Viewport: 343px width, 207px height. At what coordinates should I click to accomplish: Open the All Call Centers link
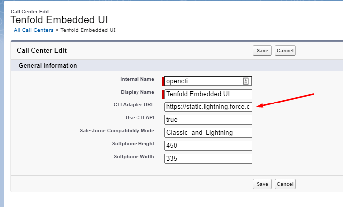(34, 30)
